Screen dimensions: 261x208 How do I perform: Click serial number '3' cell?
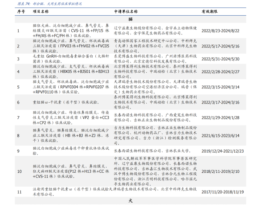tap(18, 59)
